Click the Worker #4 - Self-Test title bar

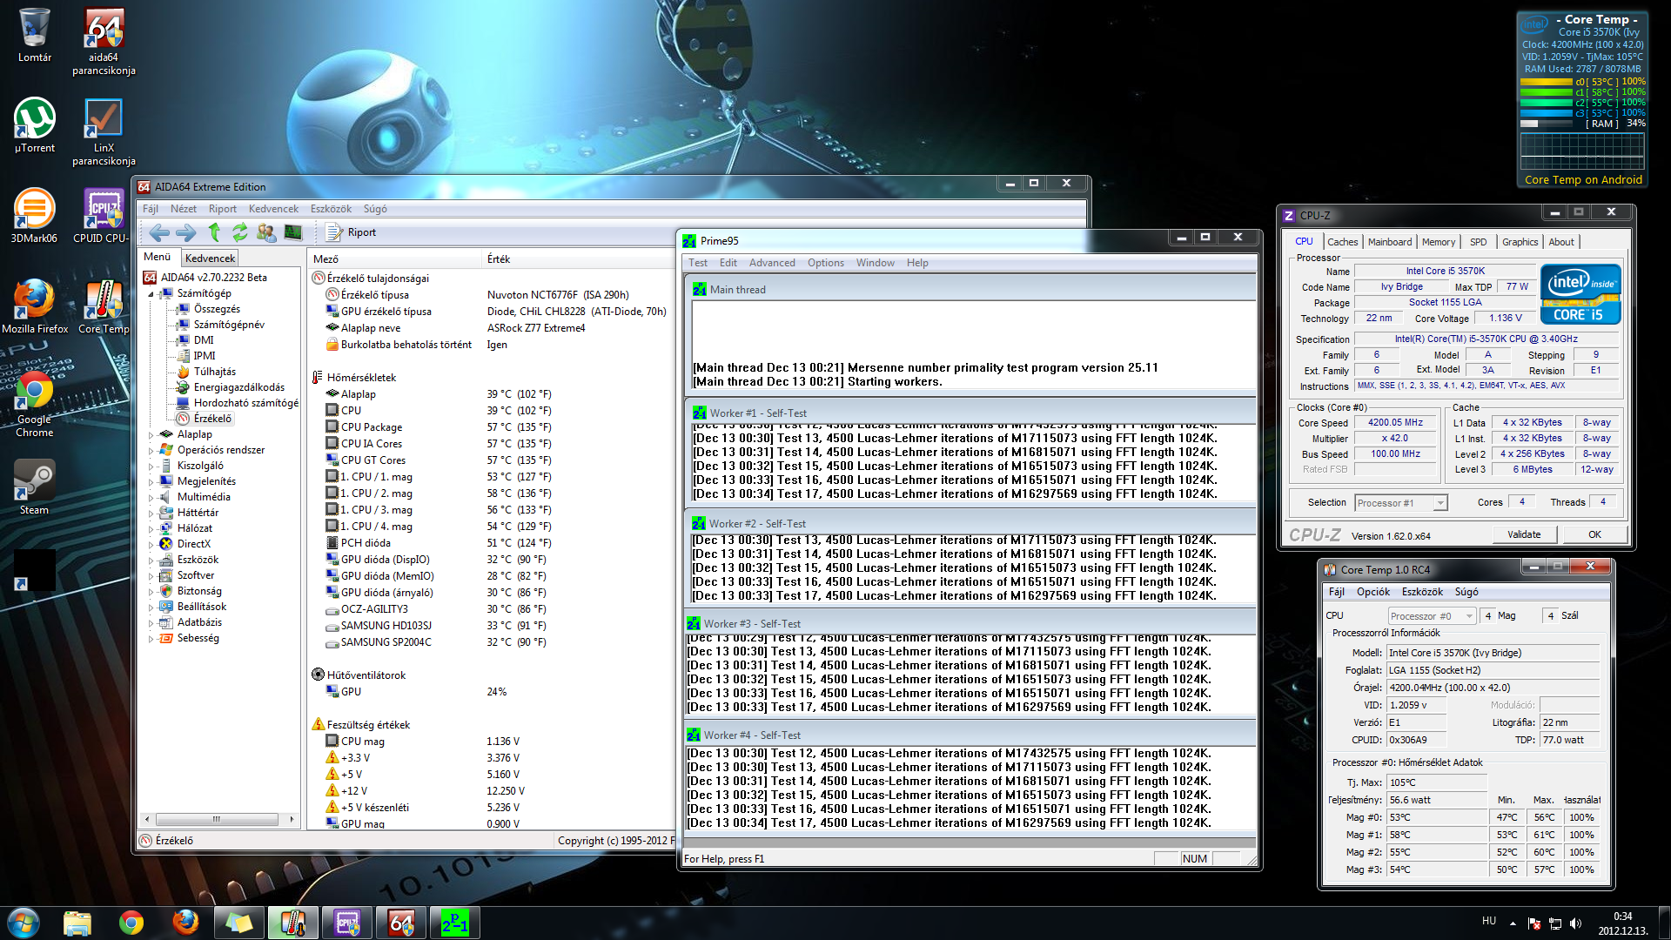(x=970, y=735)
